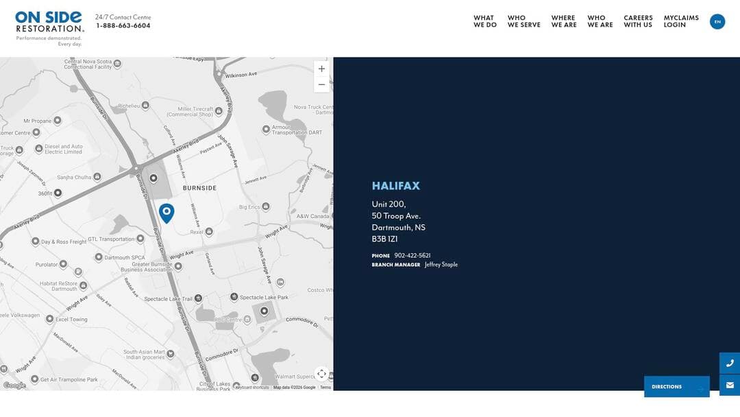Click the MYCLAIMS LOGIN link
The height and width of the screenshot is (417, 740).
[680, 21]
